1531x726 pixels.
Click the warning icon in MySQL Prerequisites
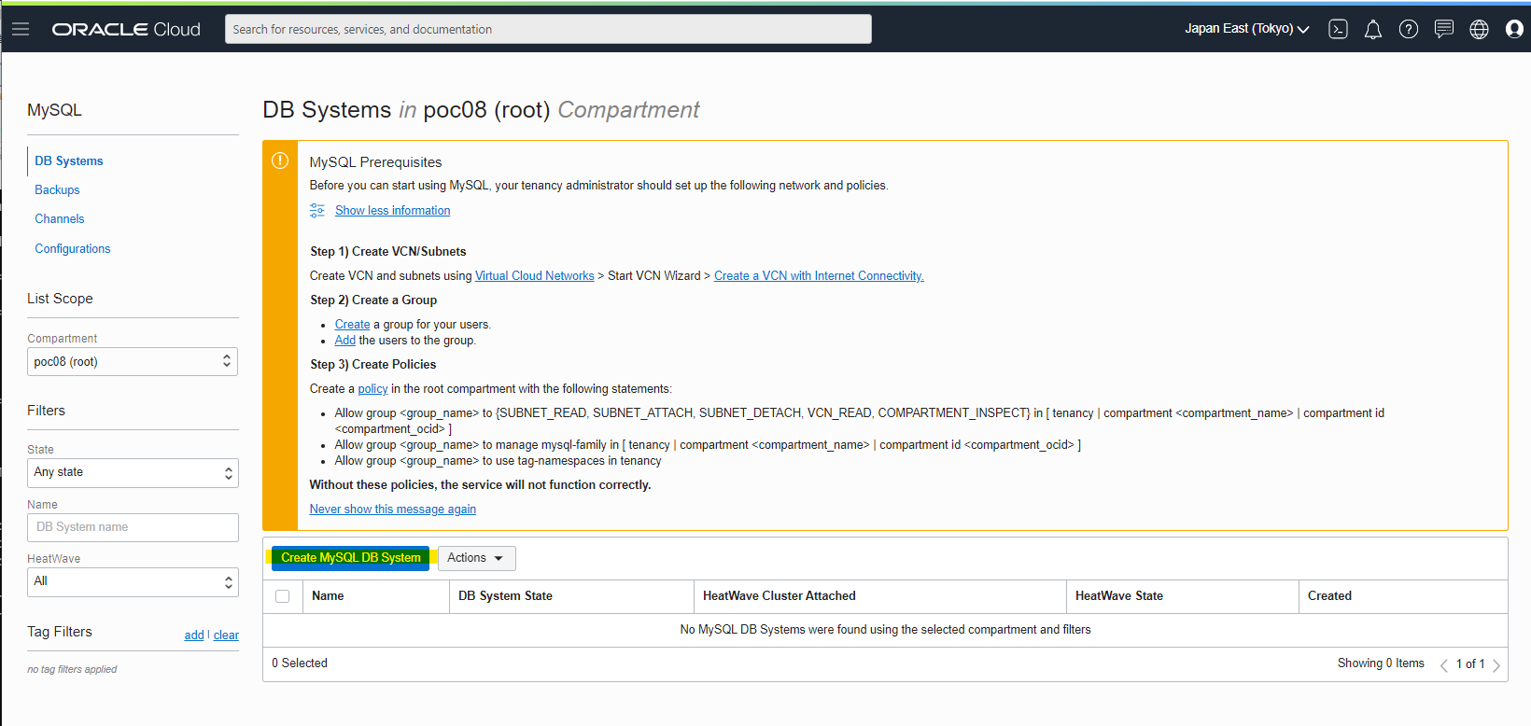pyautogui.click(x=280, y=161)
